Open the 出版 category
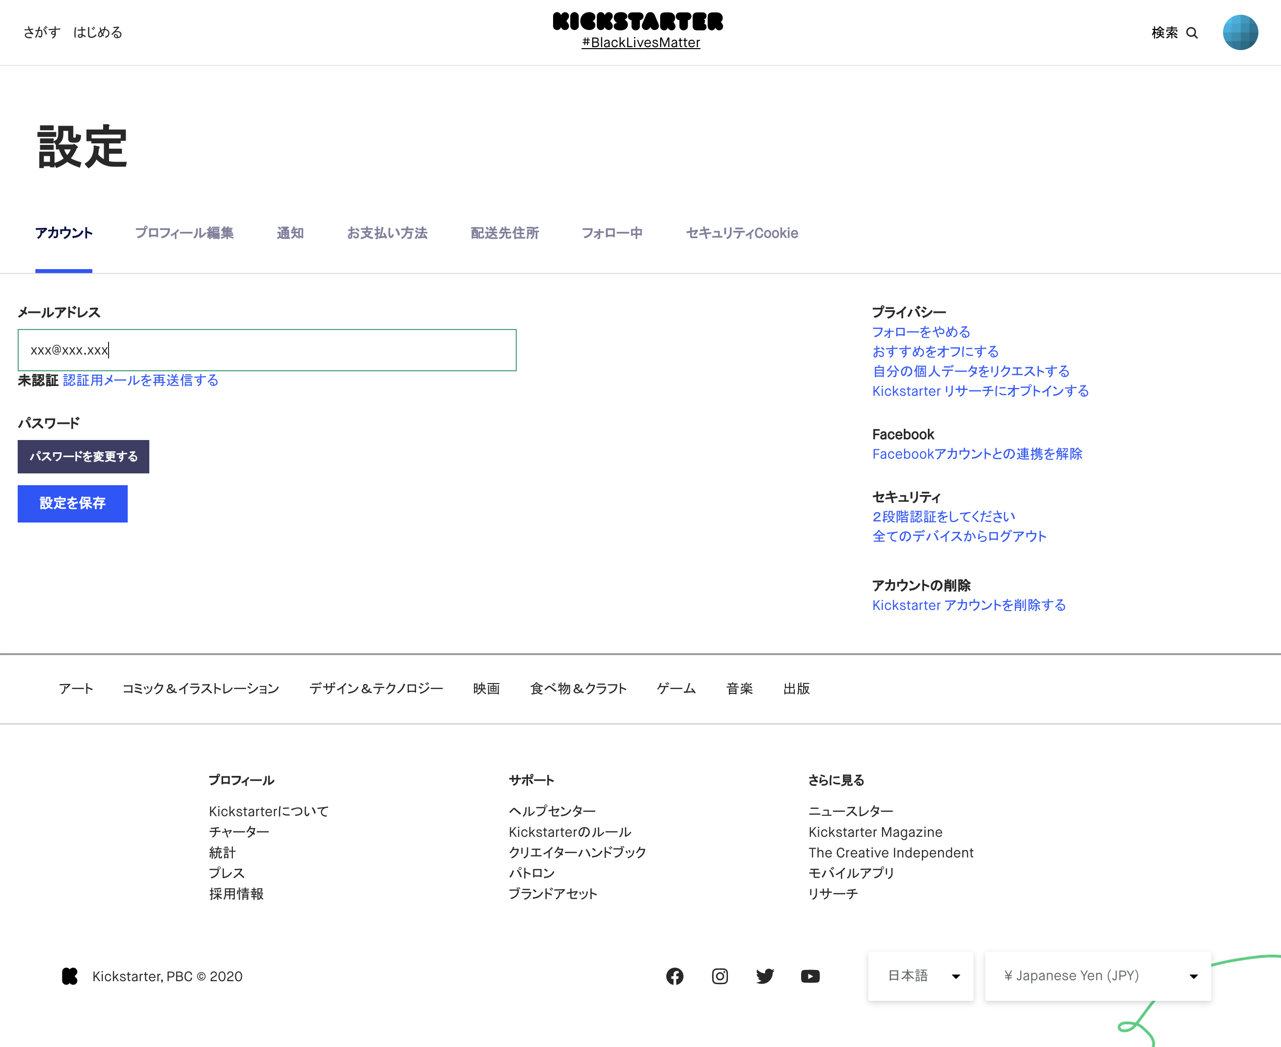This screenshot has height=1047, width=1281. (797, 689)
